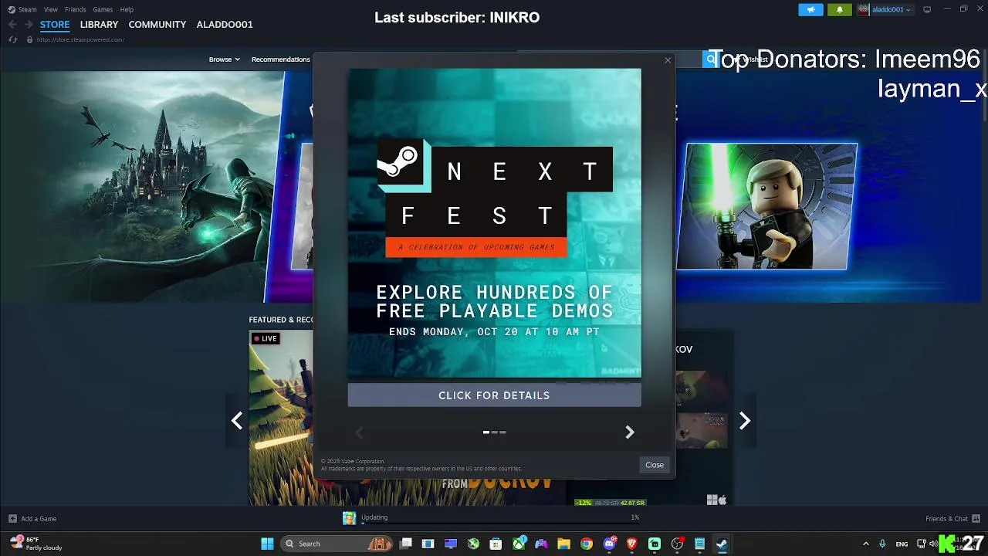Open the Friends menu

[76, 9]
